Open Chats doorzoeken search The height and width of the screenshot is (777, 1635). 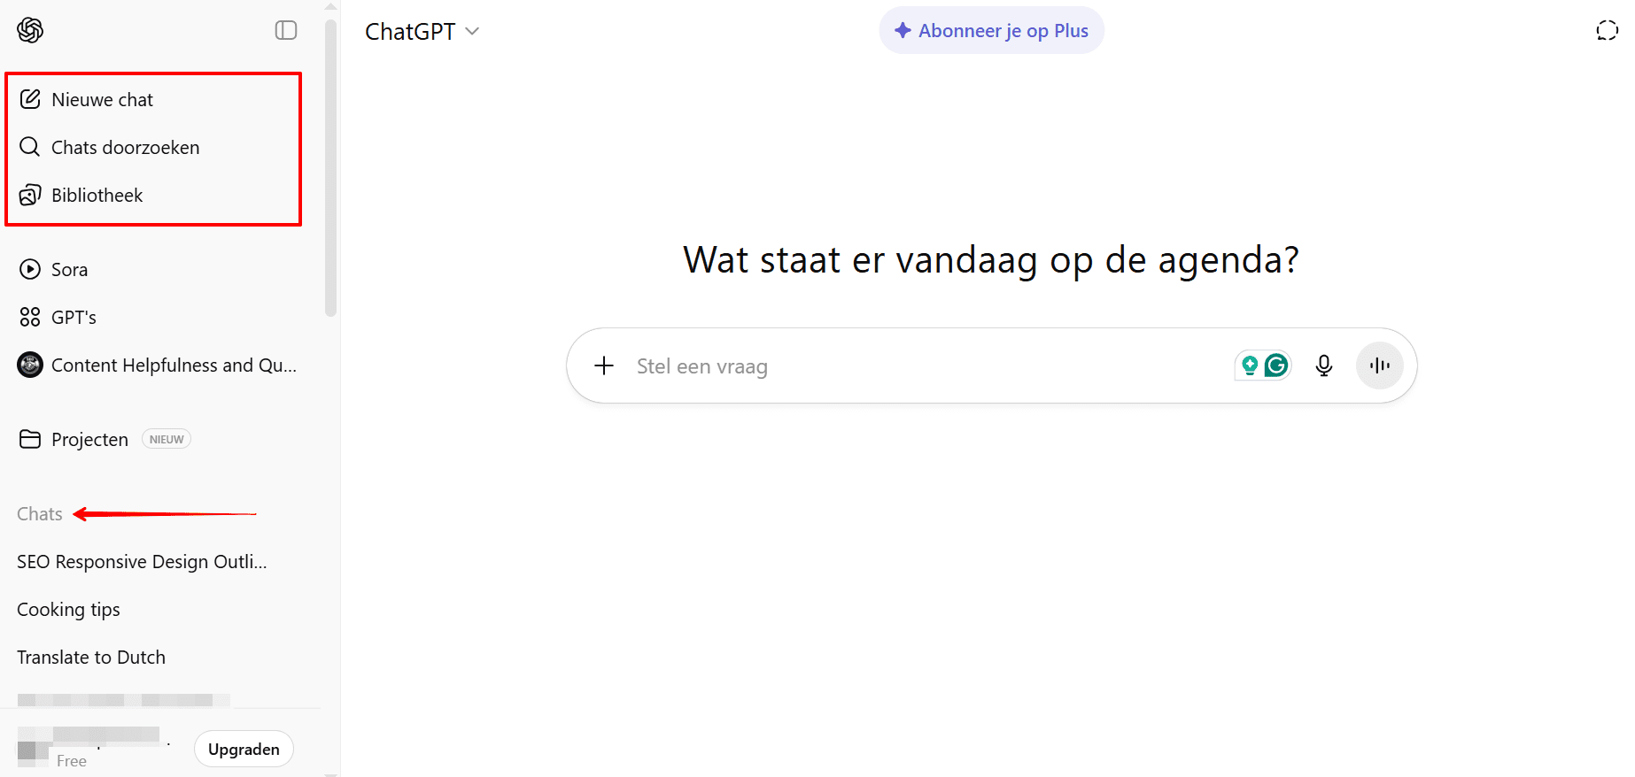[x=124, y=148]
